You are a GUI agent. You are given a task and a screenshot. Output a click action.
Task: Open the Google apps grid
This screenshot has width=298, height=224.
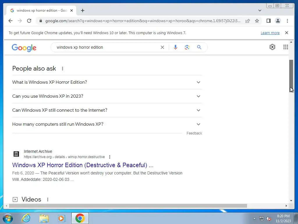pos(286,47)
